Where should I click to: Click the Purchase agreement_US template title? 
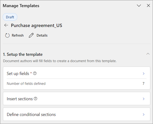pyautogui.click(x=37, y=25)
